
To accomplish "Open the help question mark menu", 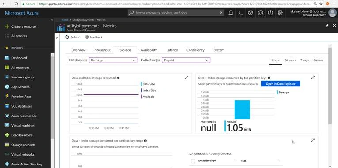I will [270, 13].
